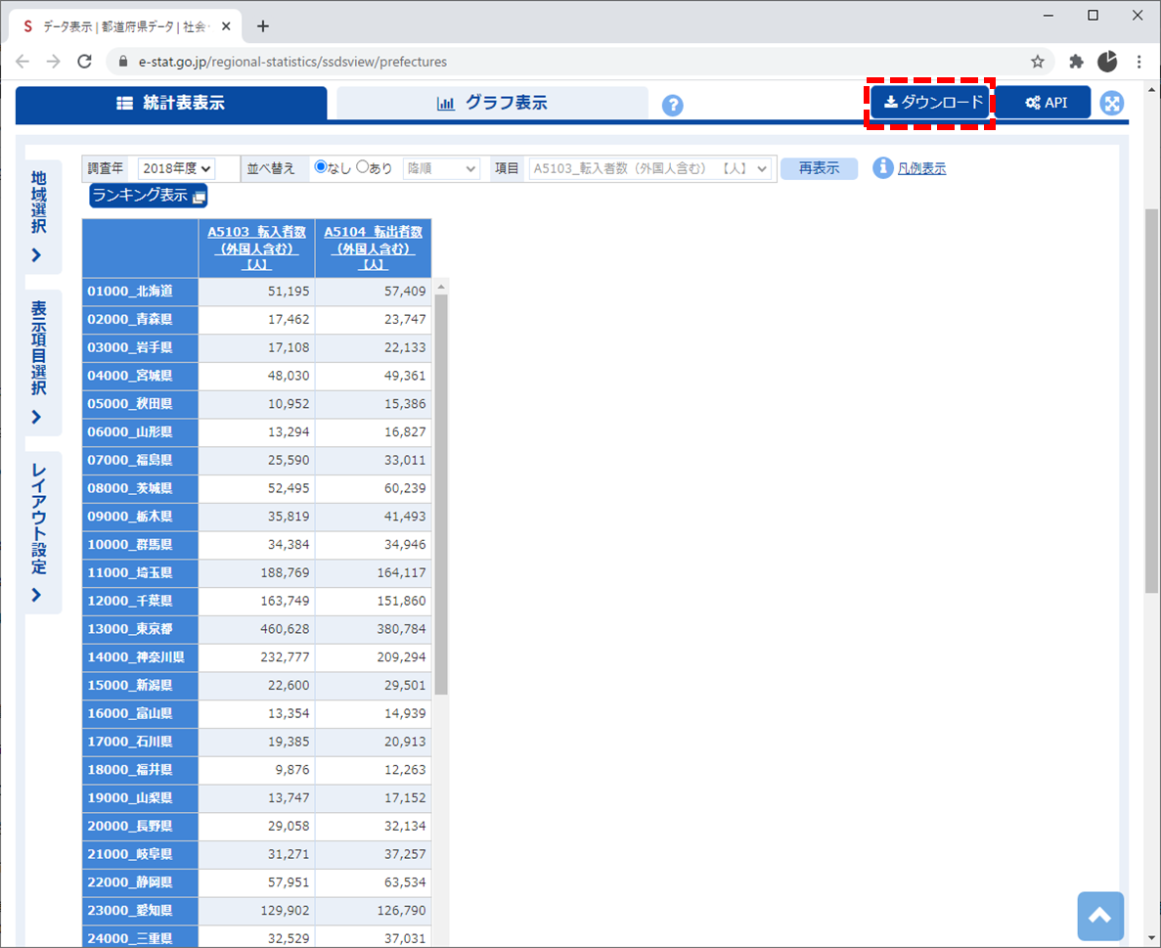Close the データ表示 browser tab
The height and width of the screenshot is (948, 1161).
click(226, 25)
